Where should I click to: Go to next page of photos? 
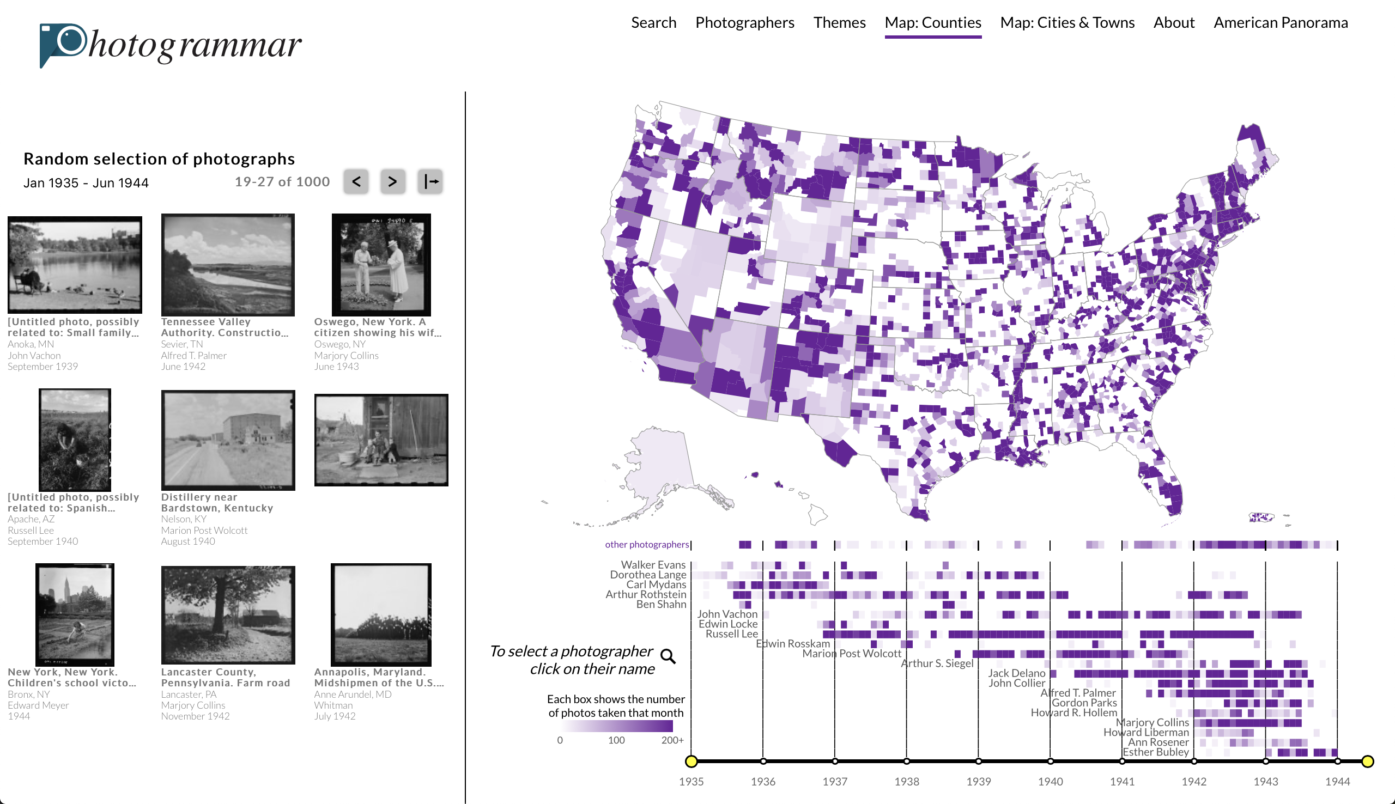393,181
